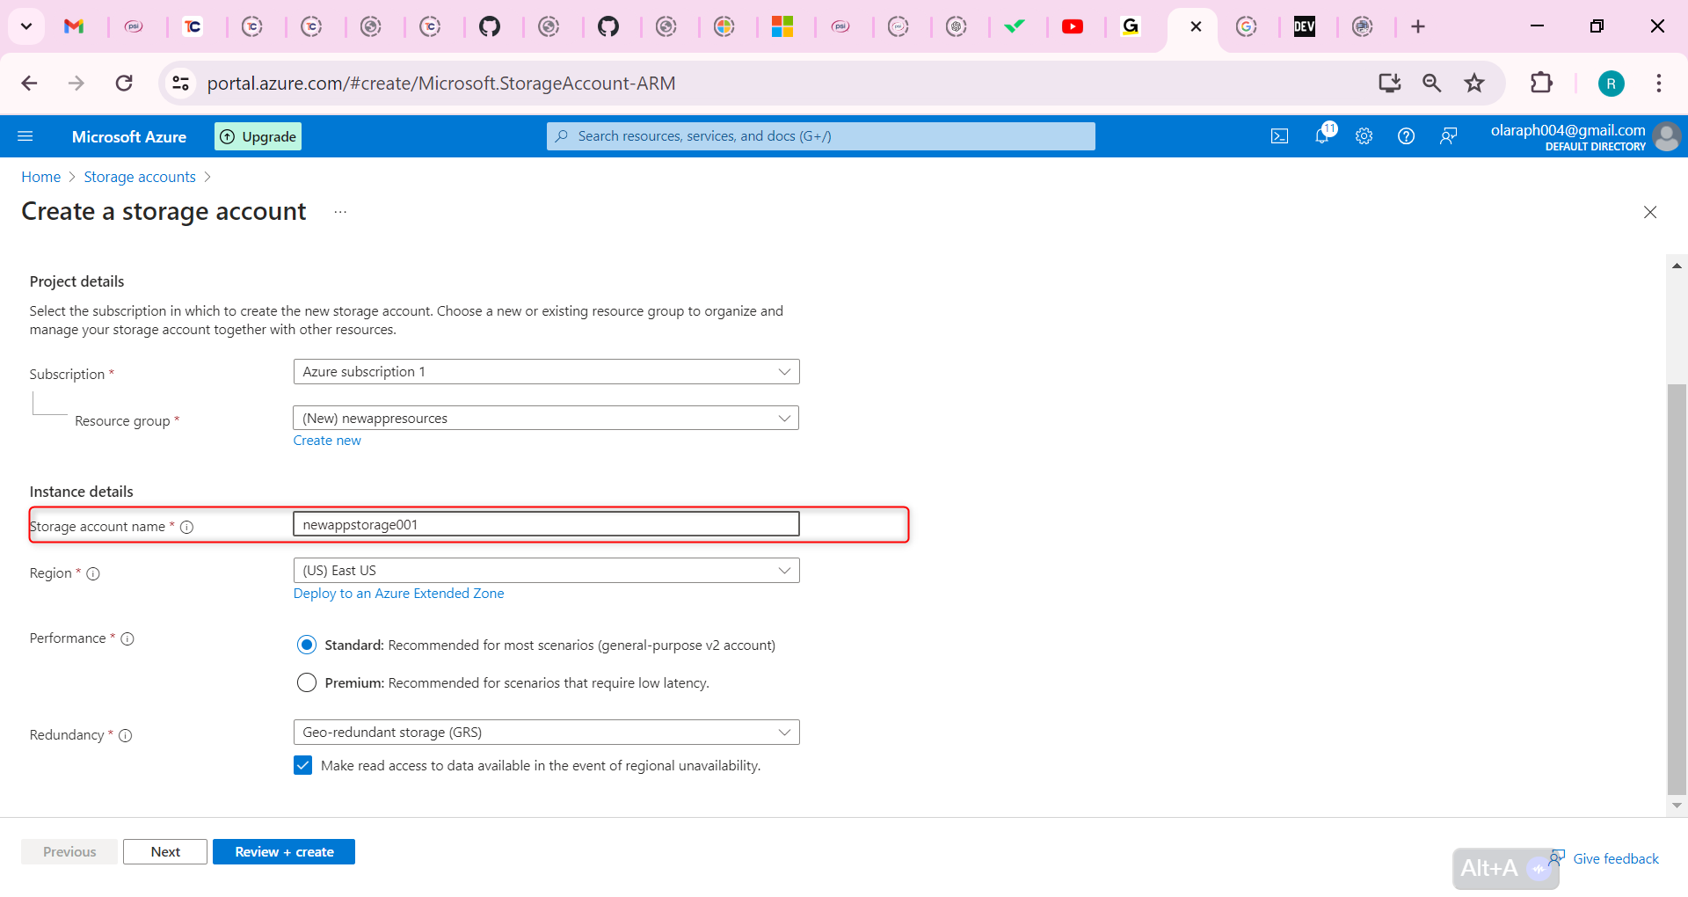
Task: Click the scrollbar up arrow
Action: point(1677,265)
